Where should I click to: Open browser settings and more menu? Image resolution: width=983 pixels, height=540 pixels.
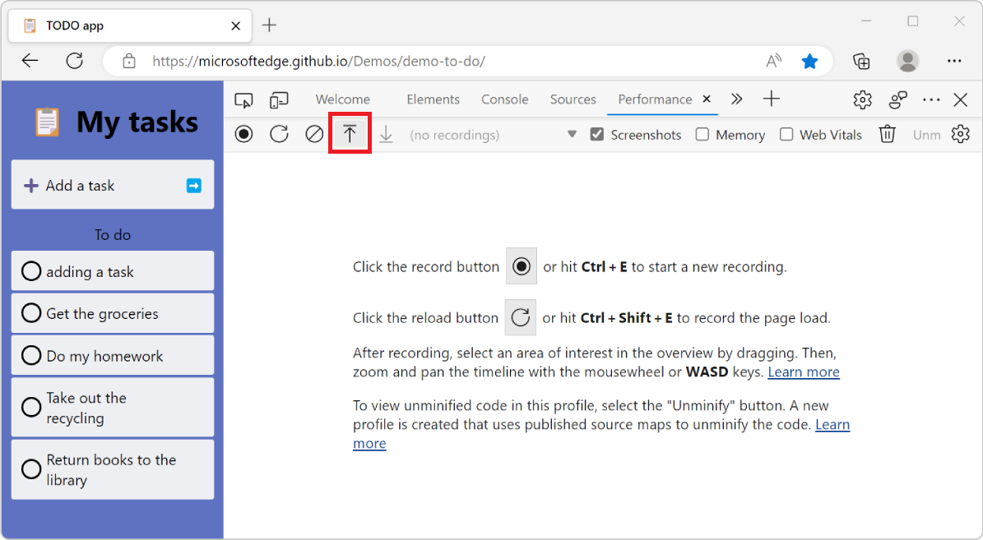(954, 61)
